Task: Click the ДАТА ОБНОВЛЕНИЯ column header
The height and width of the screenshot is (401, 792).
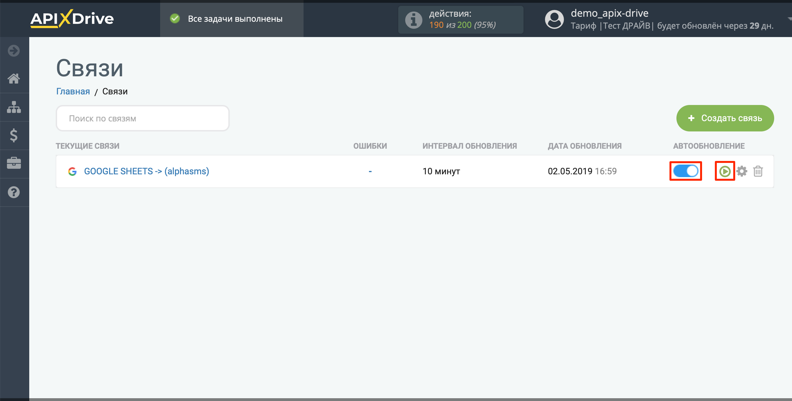Action: click(x=585, y=146)
